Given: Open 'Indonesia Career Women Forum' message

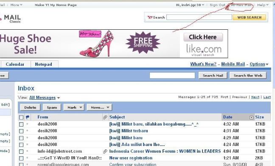Looking at the screenshot, I should pyautogui.click(x=165, y=151).
